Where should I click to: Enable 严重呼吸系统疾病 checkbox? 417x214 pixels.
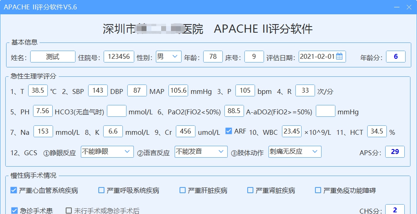pos(102,190)
